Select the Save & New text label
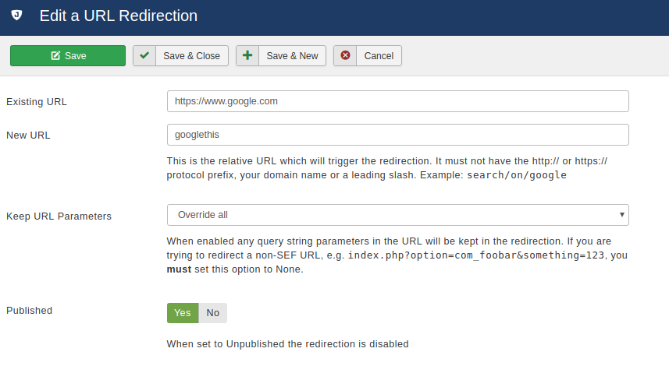Screen dimensions: 669x373 (x=292, y=56)
